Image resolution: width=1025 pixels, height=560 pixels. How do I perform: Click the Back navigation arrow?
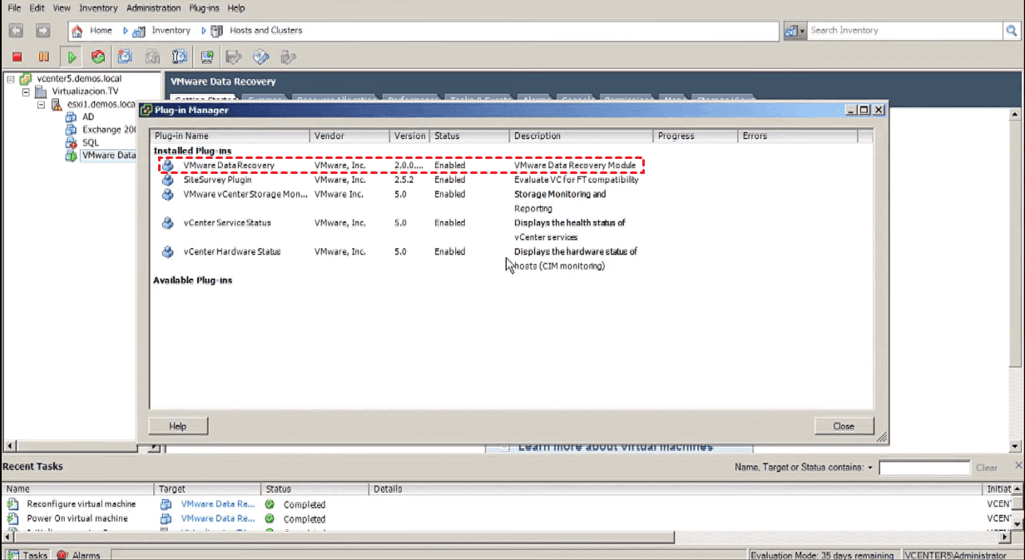pyautogui.click(x=16, y=31)
